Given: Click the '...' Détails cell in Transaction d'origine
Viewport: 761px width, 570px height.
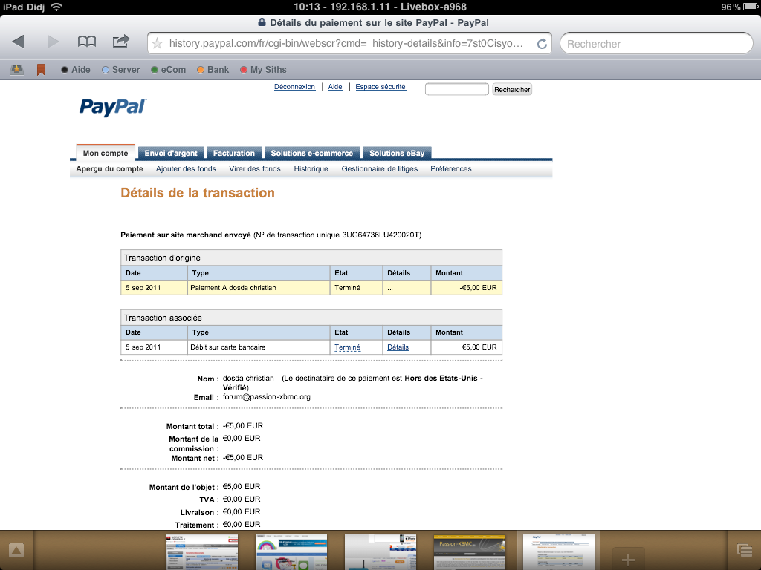Looking at the screenshot, I should (x=407, y=288).
